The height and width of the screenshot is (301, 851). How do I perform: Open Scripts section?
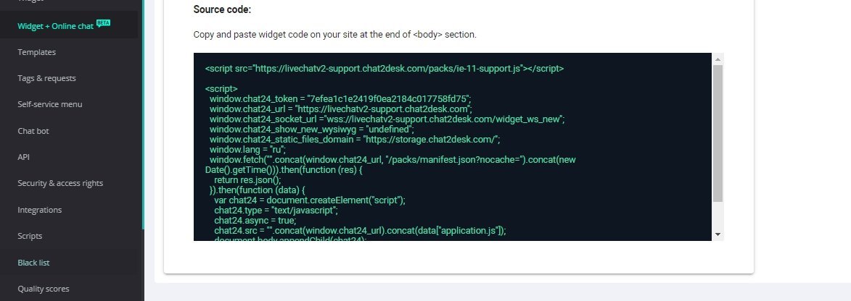(30, 236)
